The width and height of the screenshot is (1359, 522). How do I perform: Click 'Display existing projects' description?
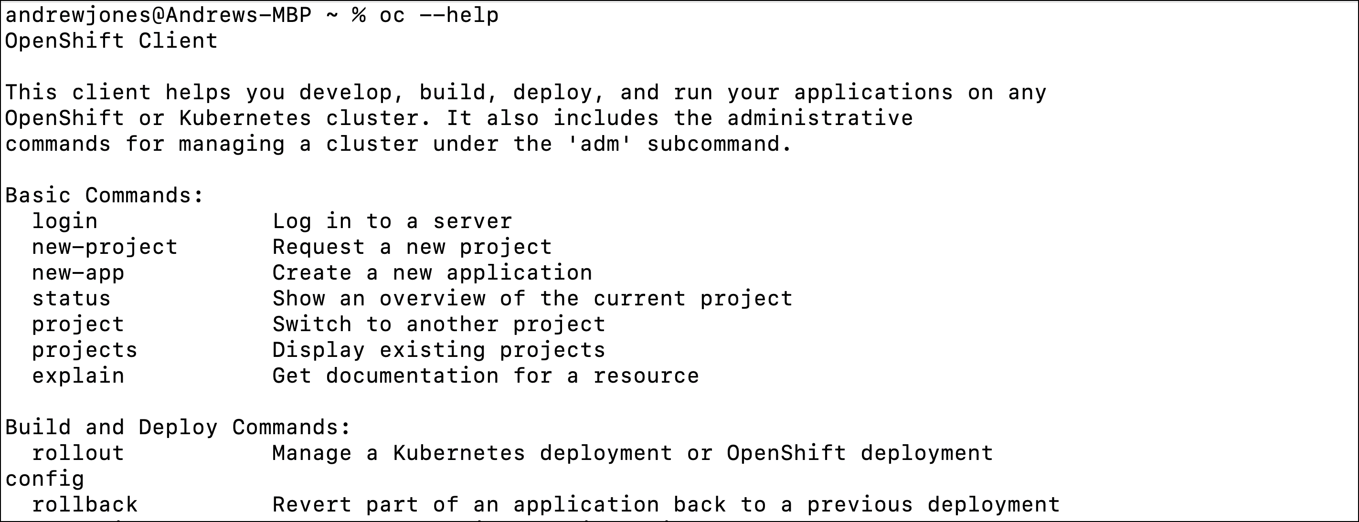pos(438,351)
